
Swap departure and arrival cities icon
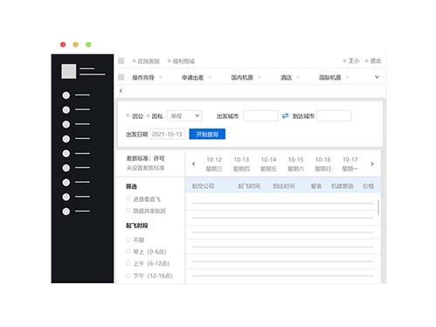285,116
